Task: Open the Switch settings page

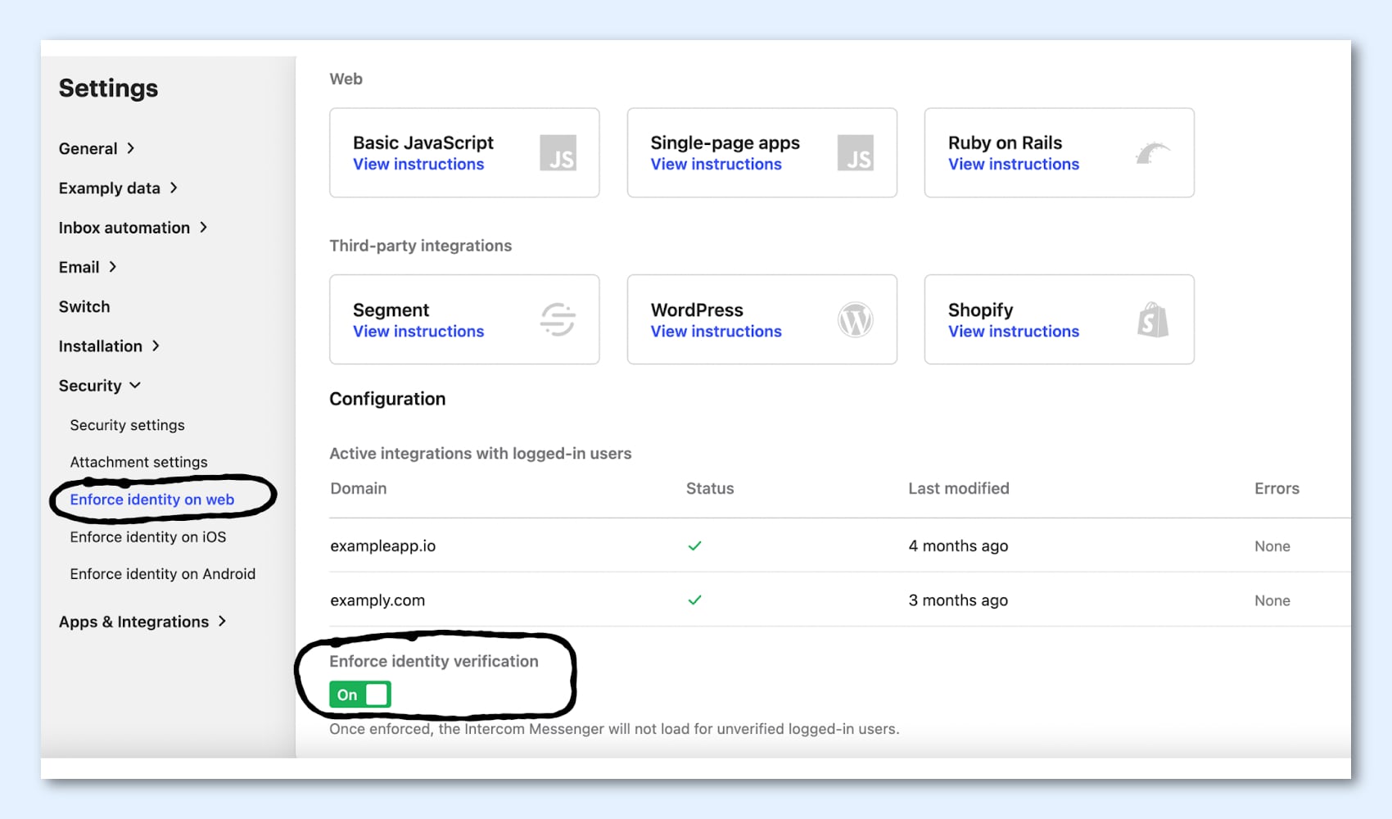Action: [x=84, y=306]
